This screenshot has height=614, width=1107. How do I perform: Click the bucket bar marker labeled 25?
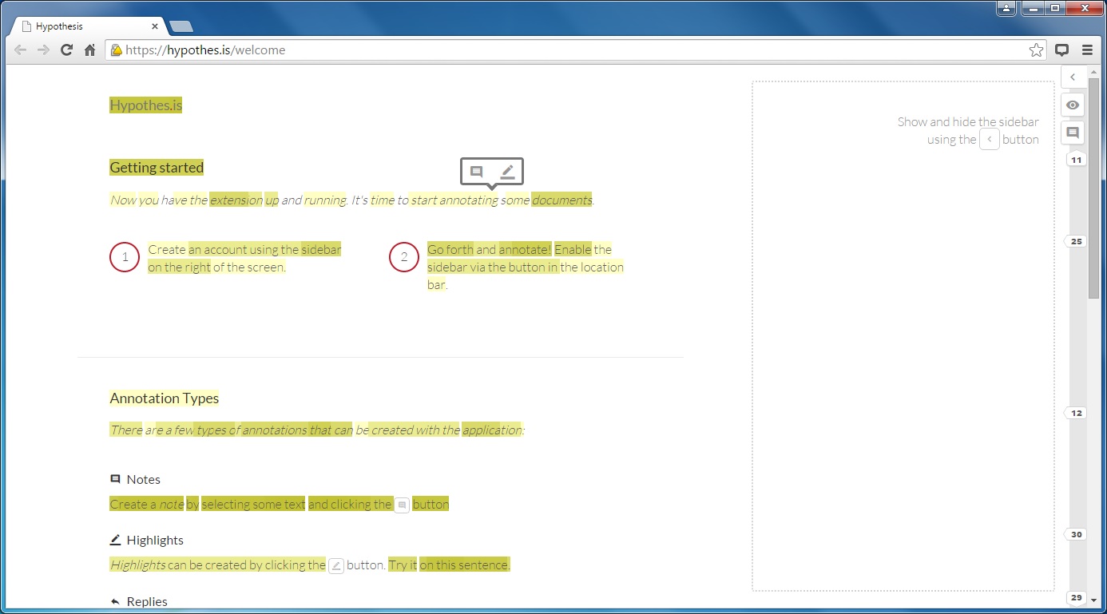(1076, 241)
